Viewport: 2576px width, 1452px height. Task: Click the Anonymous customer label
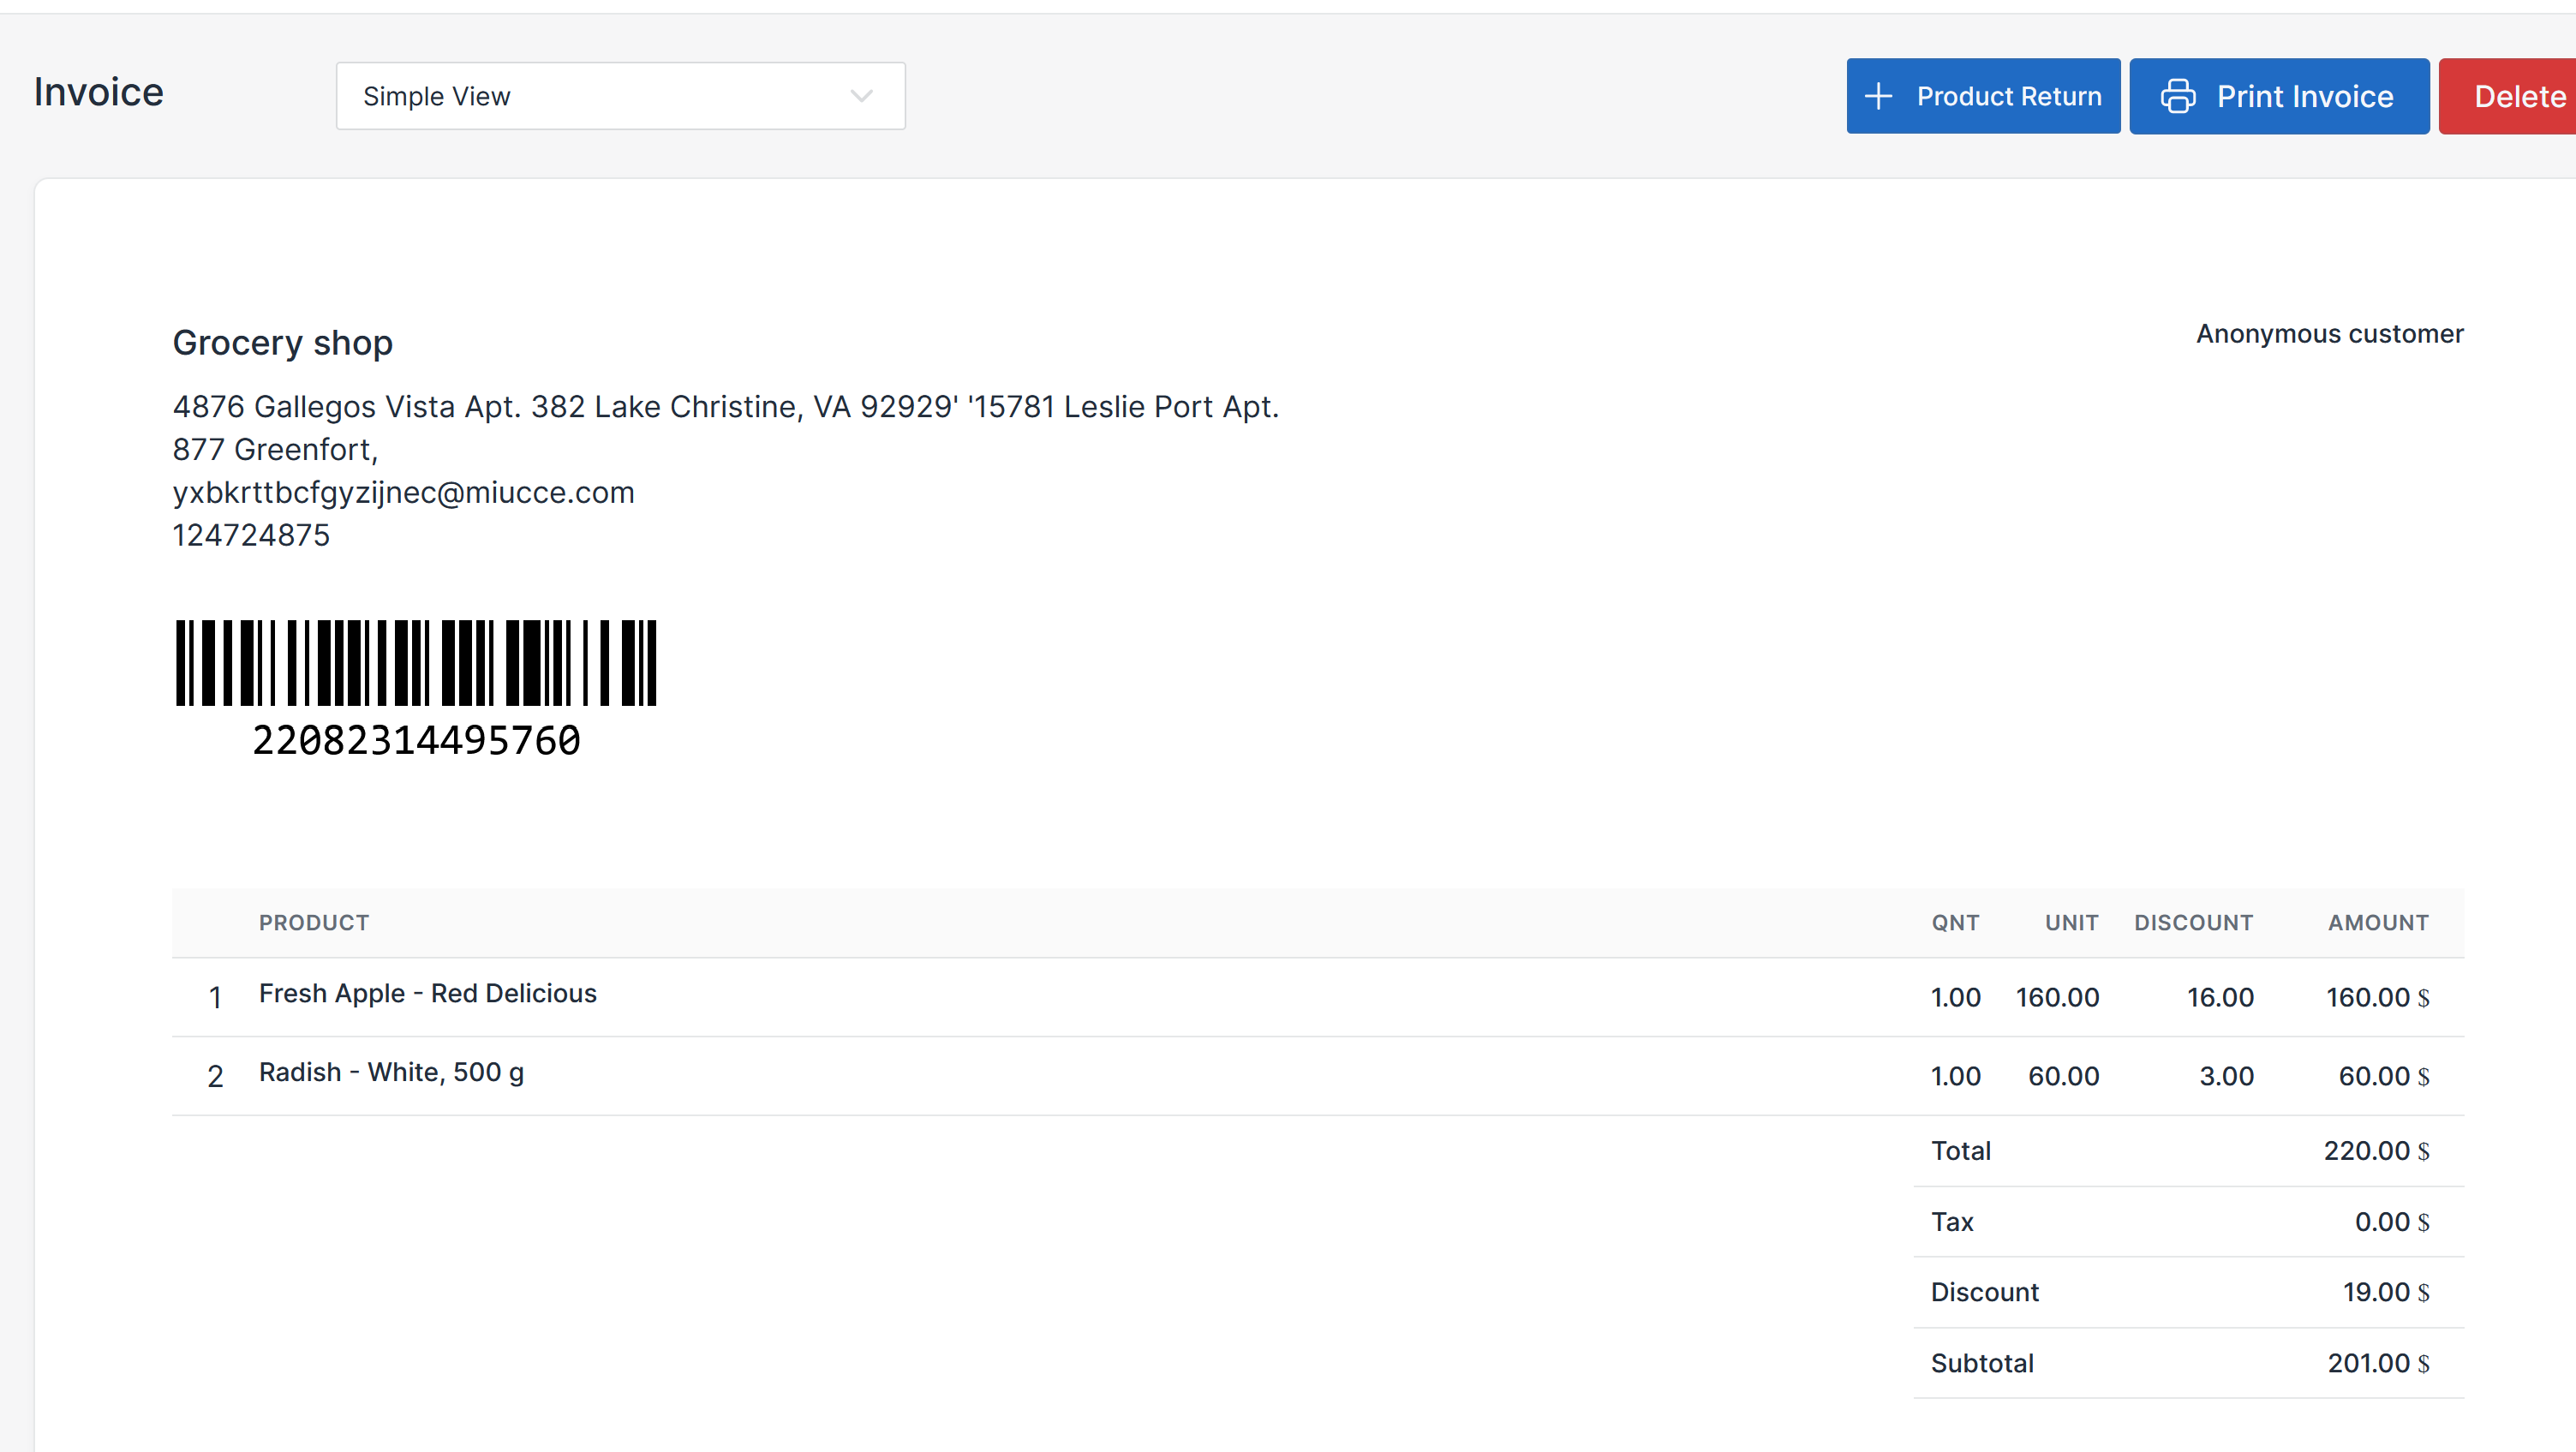click(2329, 334)
